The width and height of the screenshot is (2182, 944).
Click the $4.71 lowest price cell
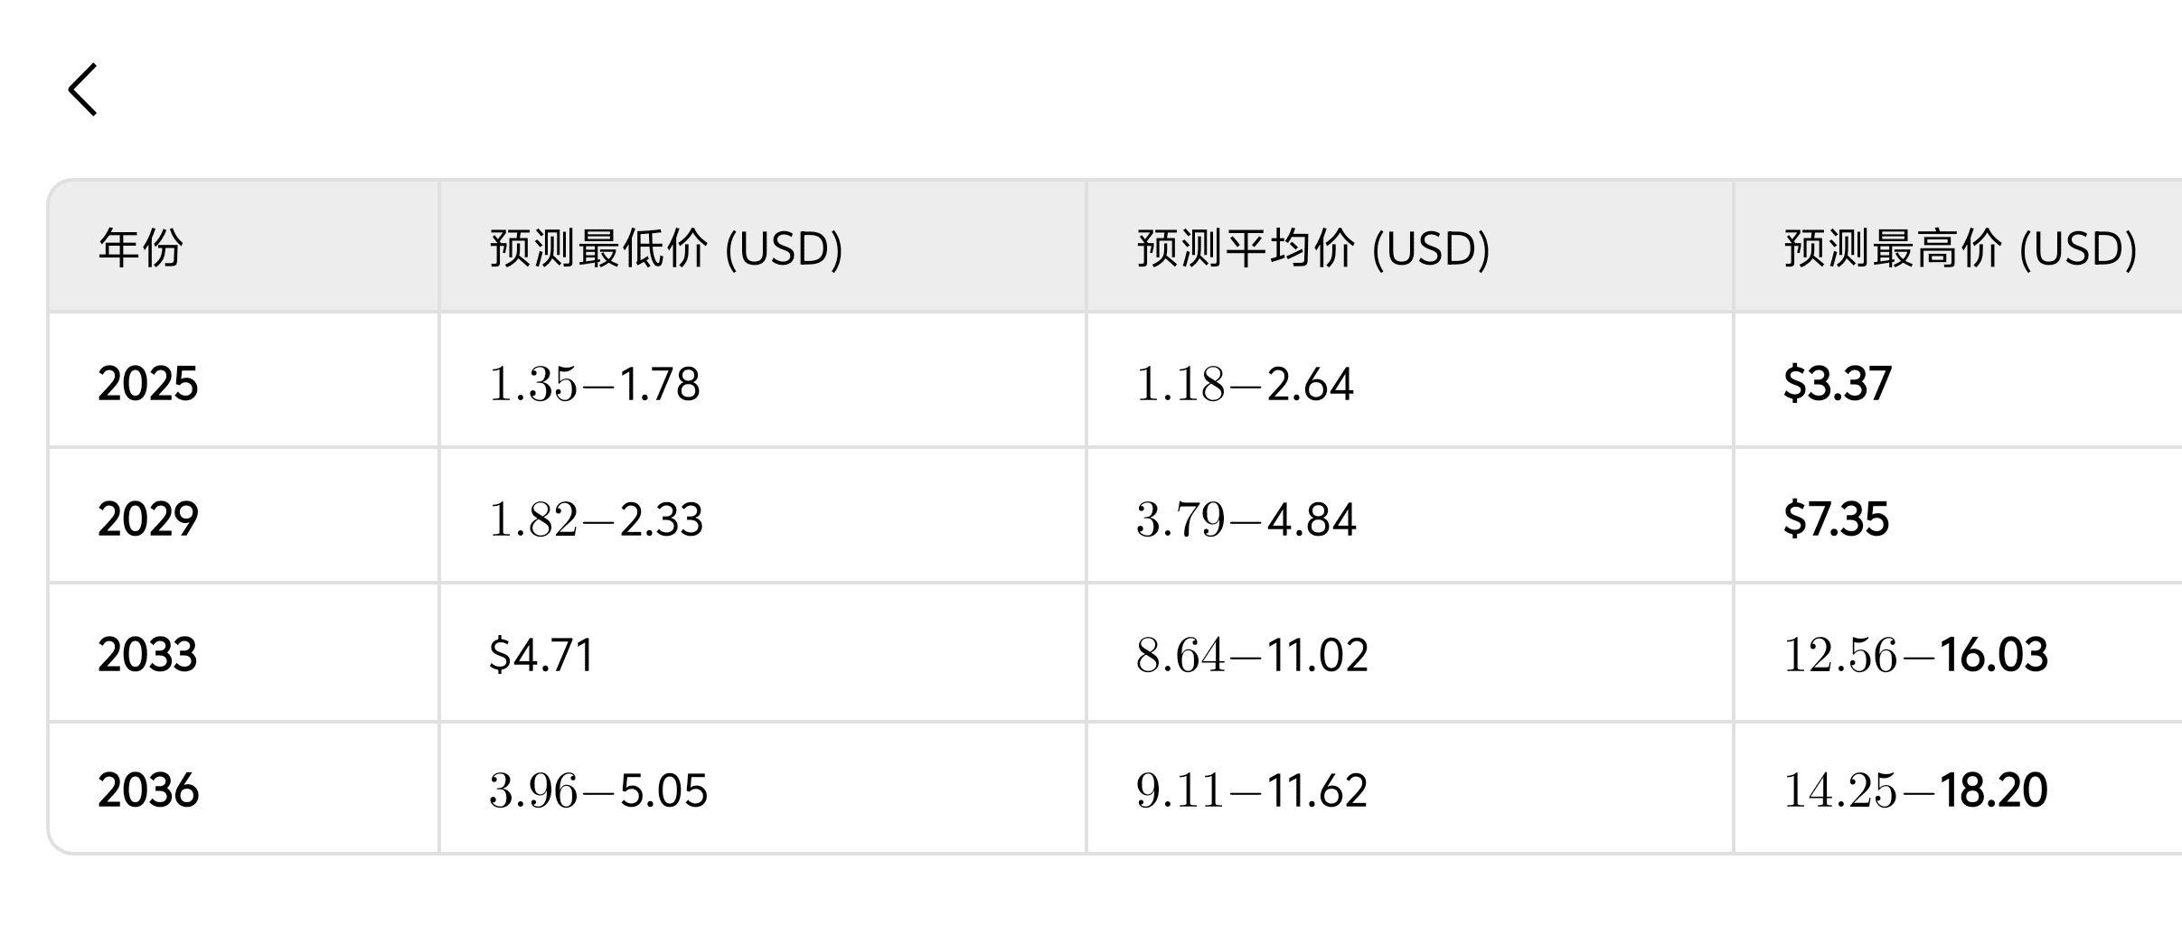541,655
